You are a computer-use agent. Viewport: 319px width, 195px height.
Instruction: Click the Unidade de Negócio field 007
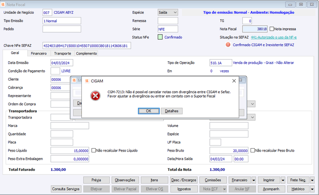point(47,13)
